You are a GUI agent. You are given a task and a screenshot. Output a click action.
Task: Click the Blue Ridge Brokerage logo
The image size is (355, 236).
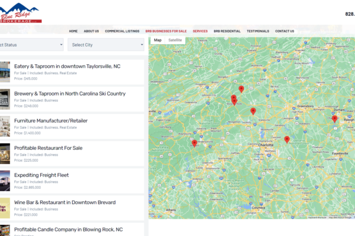click(x=20, y=13)
